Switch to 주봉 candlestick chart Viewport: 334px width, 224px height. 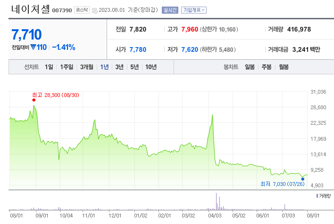point(267,67)
